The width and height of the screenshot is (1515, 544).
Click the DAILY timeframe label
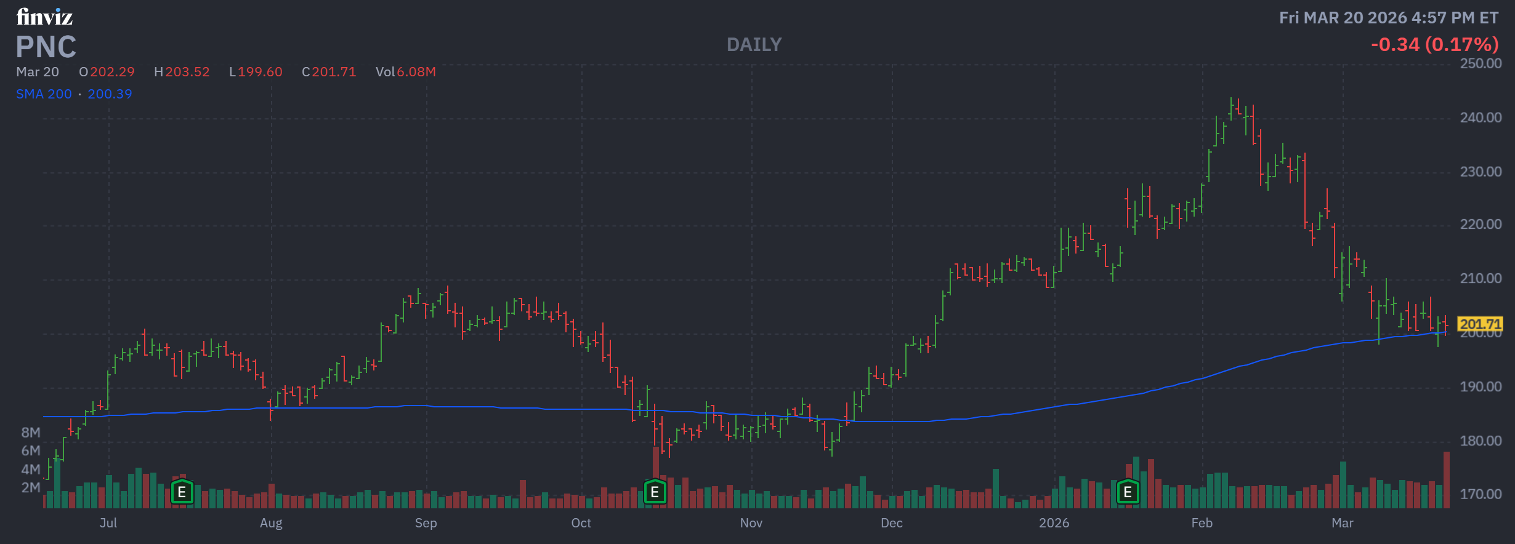pyautogui.click(x=754, y=44)
